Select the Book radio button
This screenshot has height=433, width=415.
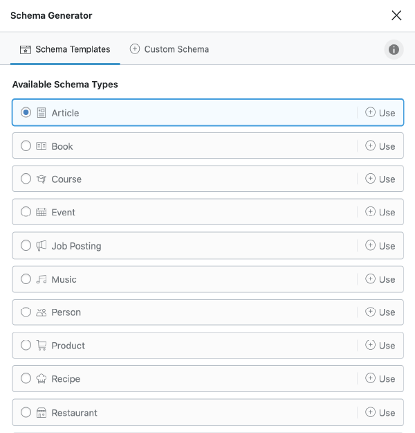pos(26,146)
